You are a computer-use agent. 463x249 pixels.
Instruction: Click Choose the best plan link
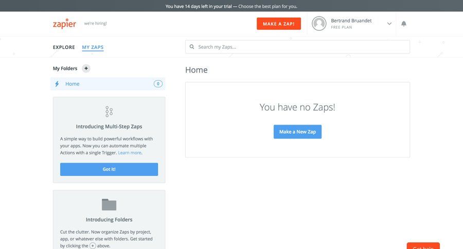(268, 6)
